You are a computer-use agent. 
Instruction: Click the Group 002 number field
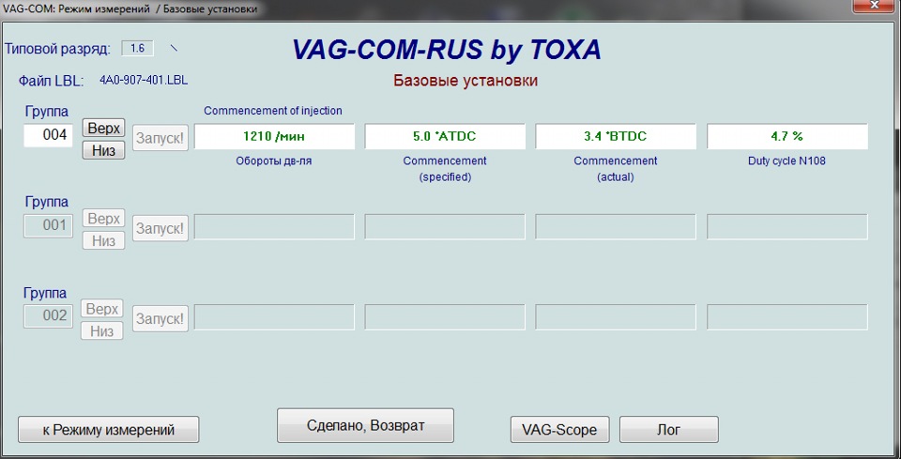(x=48, y=316)
